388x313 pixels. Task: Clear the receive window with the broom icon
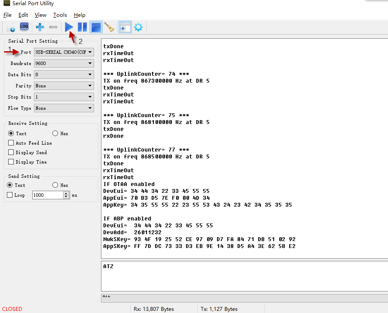pos(109,27)
